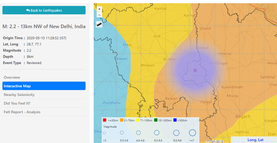Click the 5.0-5.9 magnitude circle in legend
This screenshot has width=277, height=143.
(x=157, y=133)
